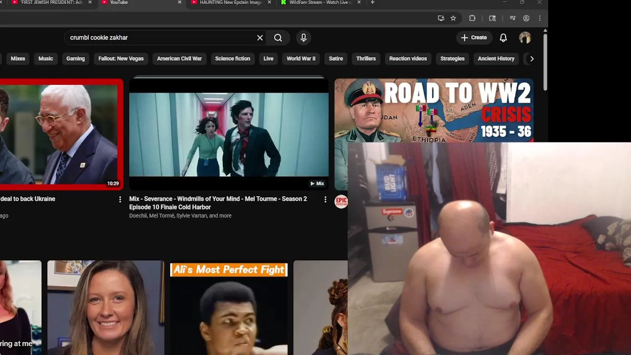The image size is (631, 355).
Task: Select the Science fiction chip
Action: (x=233, y=59)
